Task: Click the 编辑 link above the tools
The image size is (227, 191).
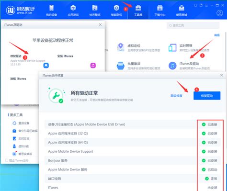Action: pos(217,35)
